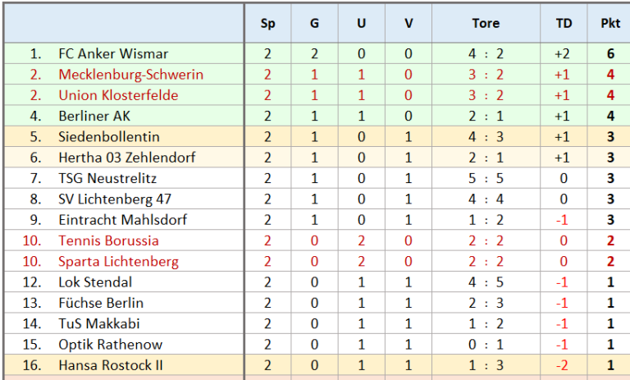Click the Siedenbollentin team cell
The image size is (630, 380).
point(109,137)
